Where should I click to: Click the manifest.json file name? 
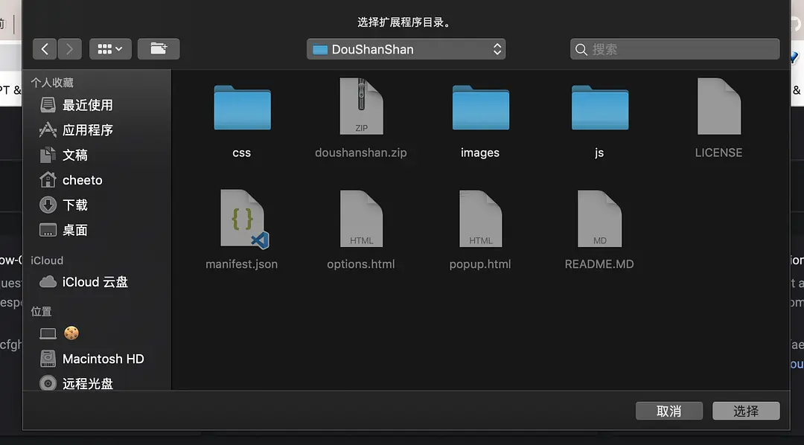(x=241, y=264)
